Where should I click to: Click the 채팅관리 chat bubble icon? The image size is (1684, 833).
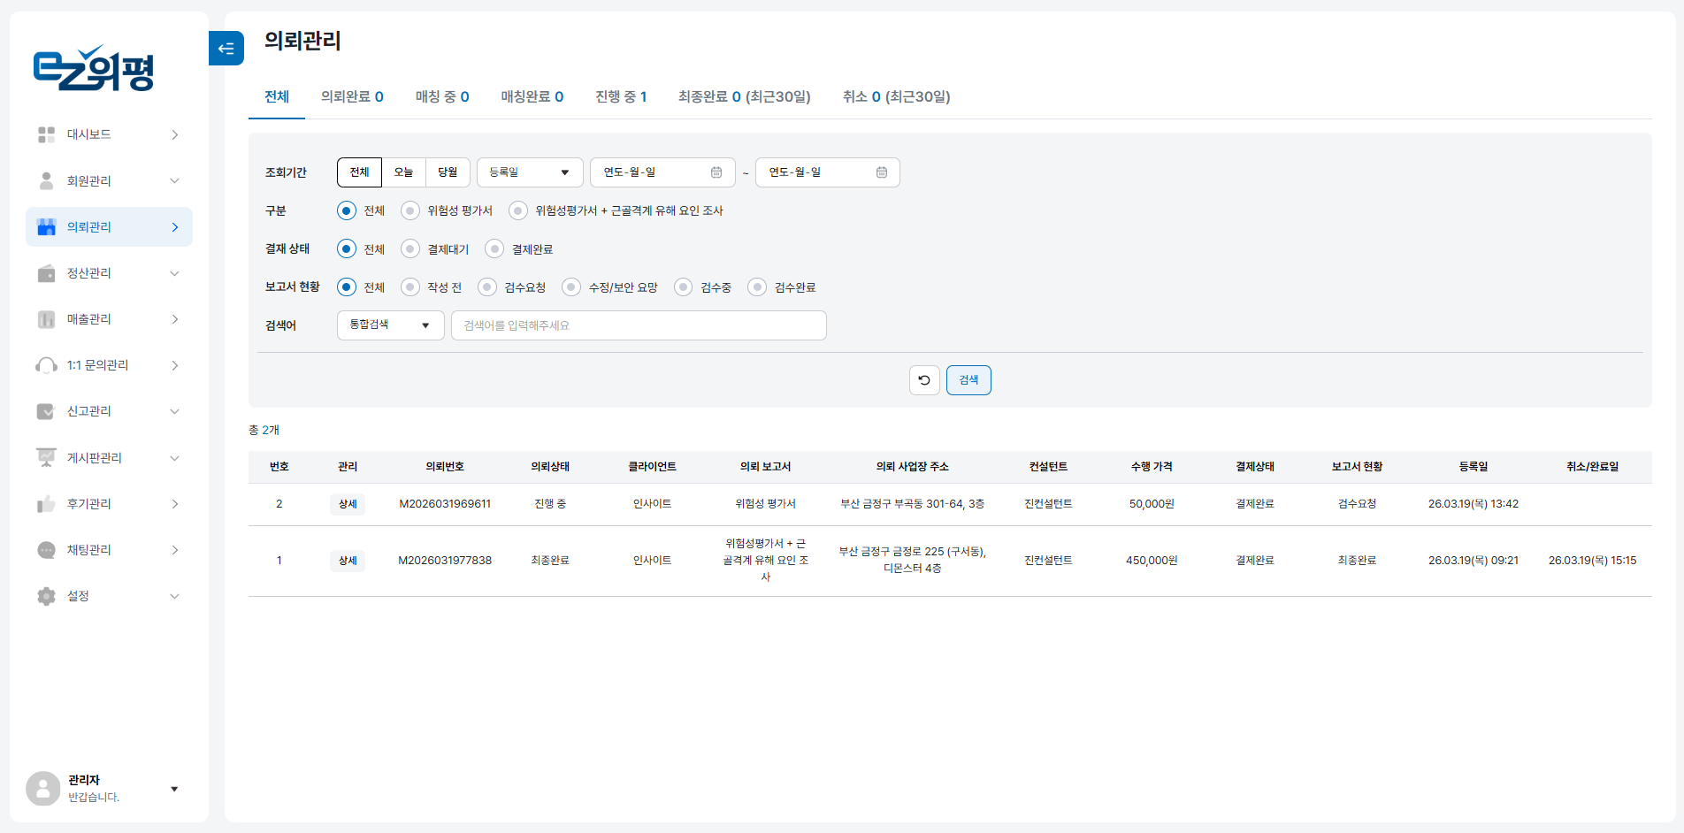(x=47, y=550)
